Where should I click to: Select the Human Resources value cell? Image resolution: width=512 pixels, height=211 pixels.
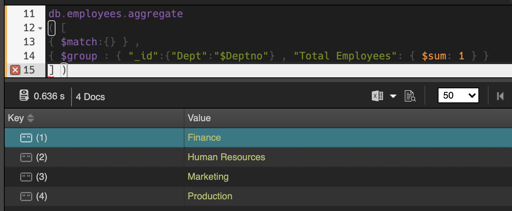[x=226, y=157]
